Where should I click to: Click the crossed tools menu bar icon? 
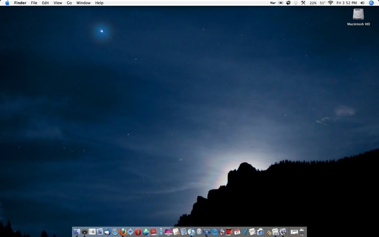coord(303,3)
